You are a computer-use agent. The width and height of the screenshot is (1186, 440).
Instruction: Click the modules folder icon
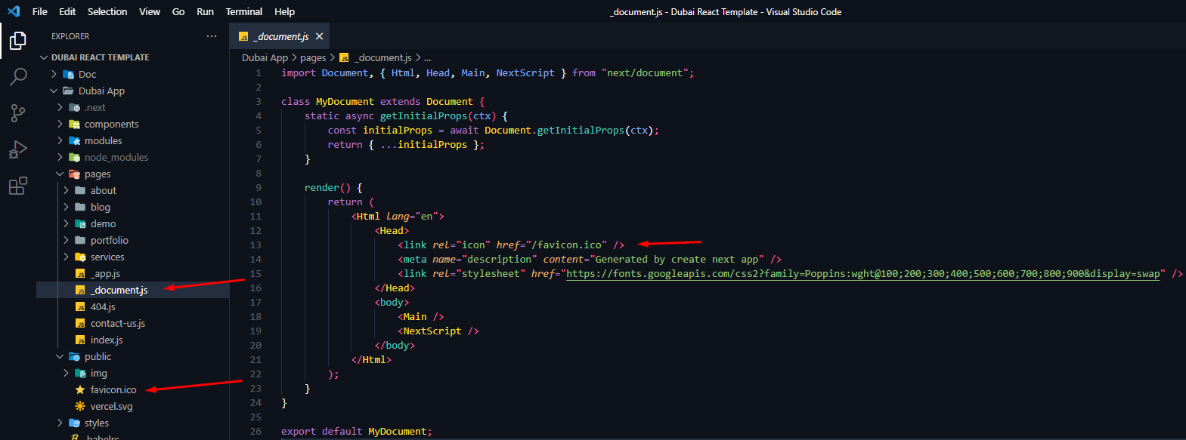pyautogui.click(x=74, y=141)
